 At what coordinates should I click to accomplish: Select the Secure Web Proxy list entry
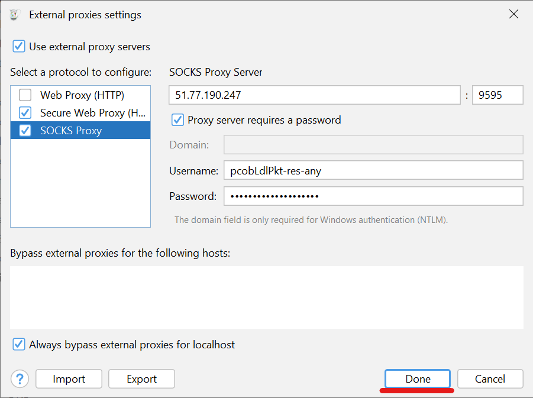[x=92, y=112]
